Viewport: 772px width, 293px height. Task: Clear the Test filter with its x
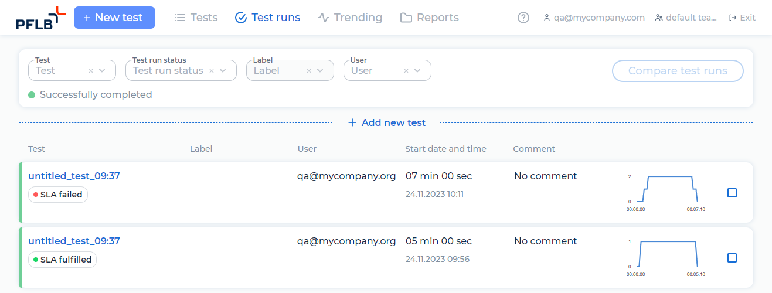(91, 71)
